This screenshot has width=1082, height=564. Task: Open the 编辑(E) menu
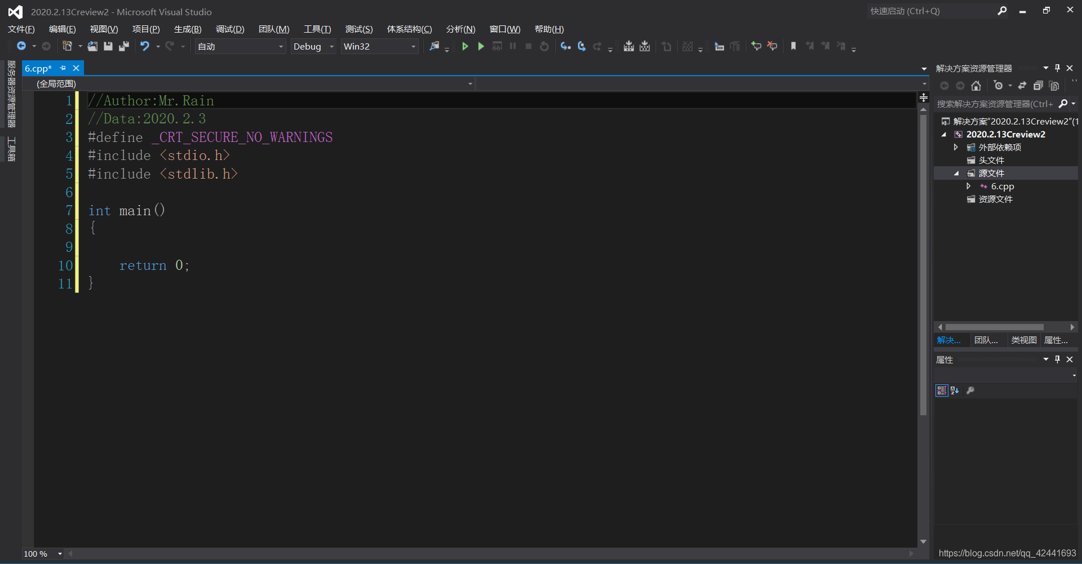[63, 29]
